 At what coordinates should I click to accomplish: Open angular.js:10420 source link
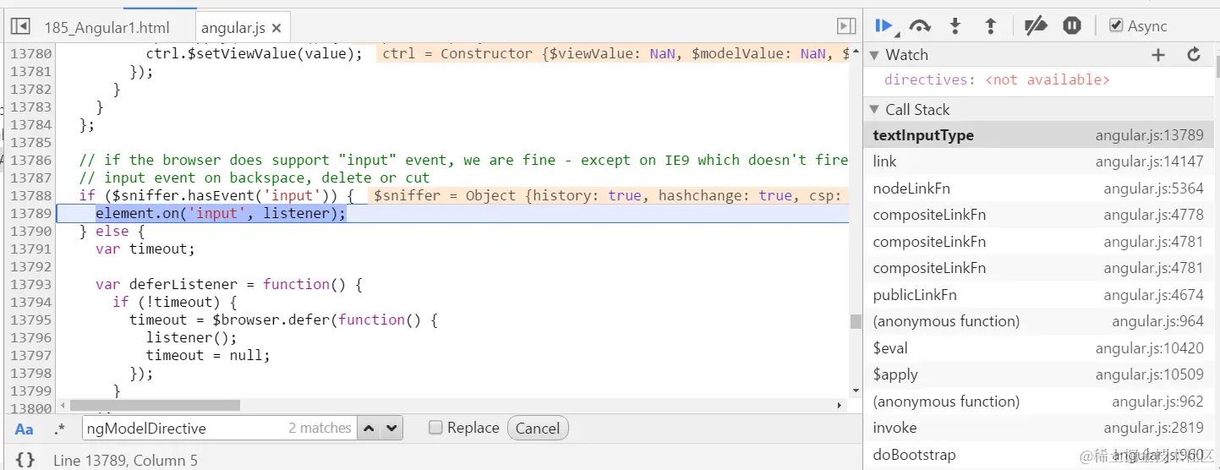(1149, 348)
